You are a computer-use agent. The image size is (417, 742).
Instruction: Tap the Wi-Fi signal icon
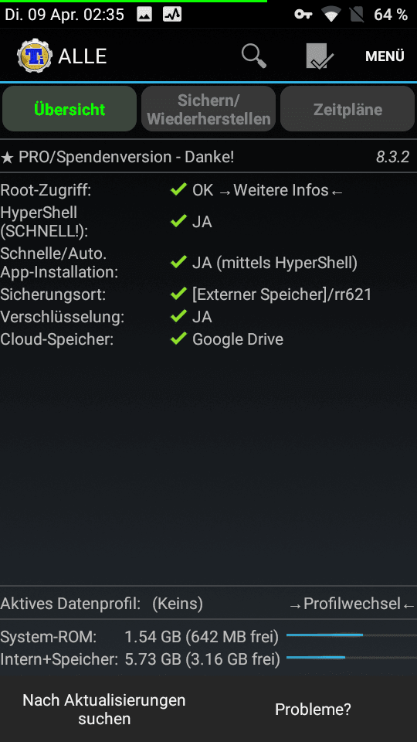click(333, 15)
